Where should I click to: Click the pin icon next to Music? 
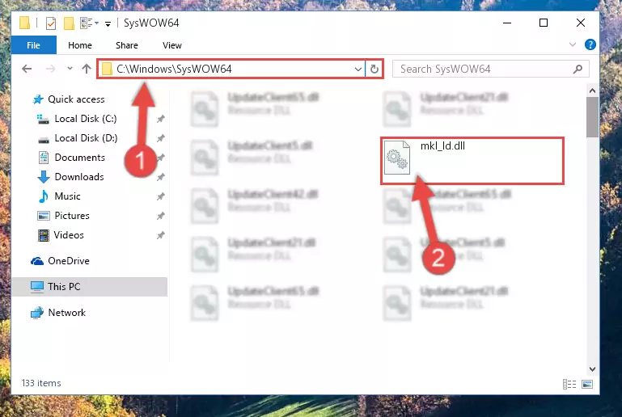pos(161,196)
